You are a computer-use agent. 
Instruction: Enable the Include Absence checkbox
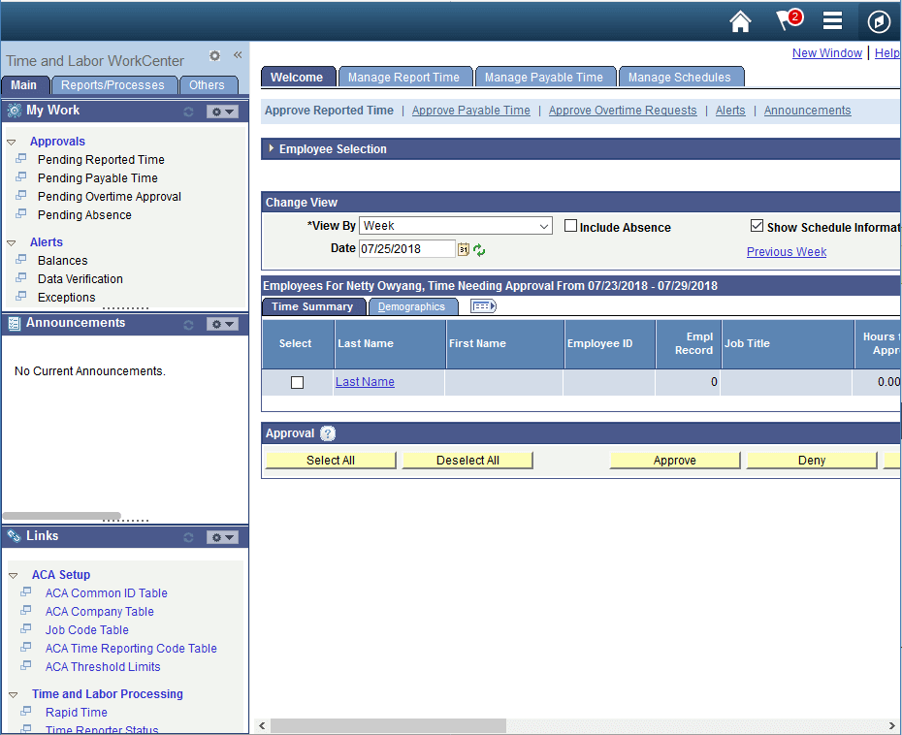click(x=571, y=226)
